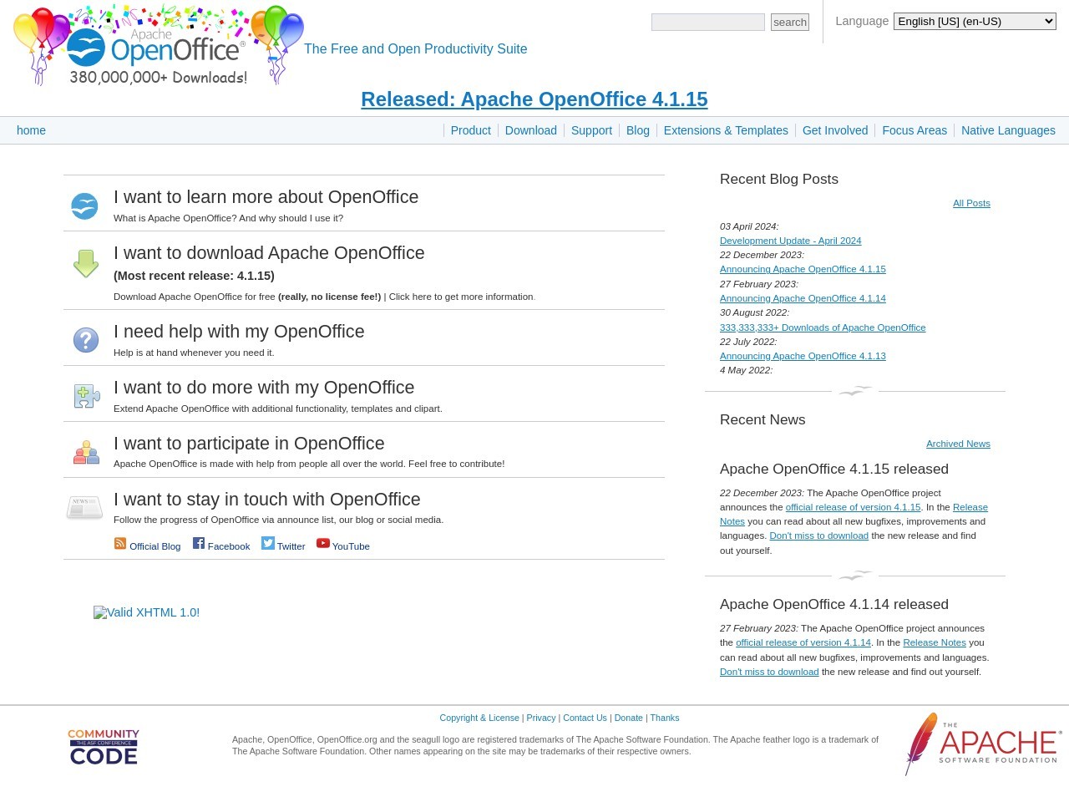1069x802 pixels.
Task: Click Don't miss to download in 4.1.14 news
Action: coord(769,672)
